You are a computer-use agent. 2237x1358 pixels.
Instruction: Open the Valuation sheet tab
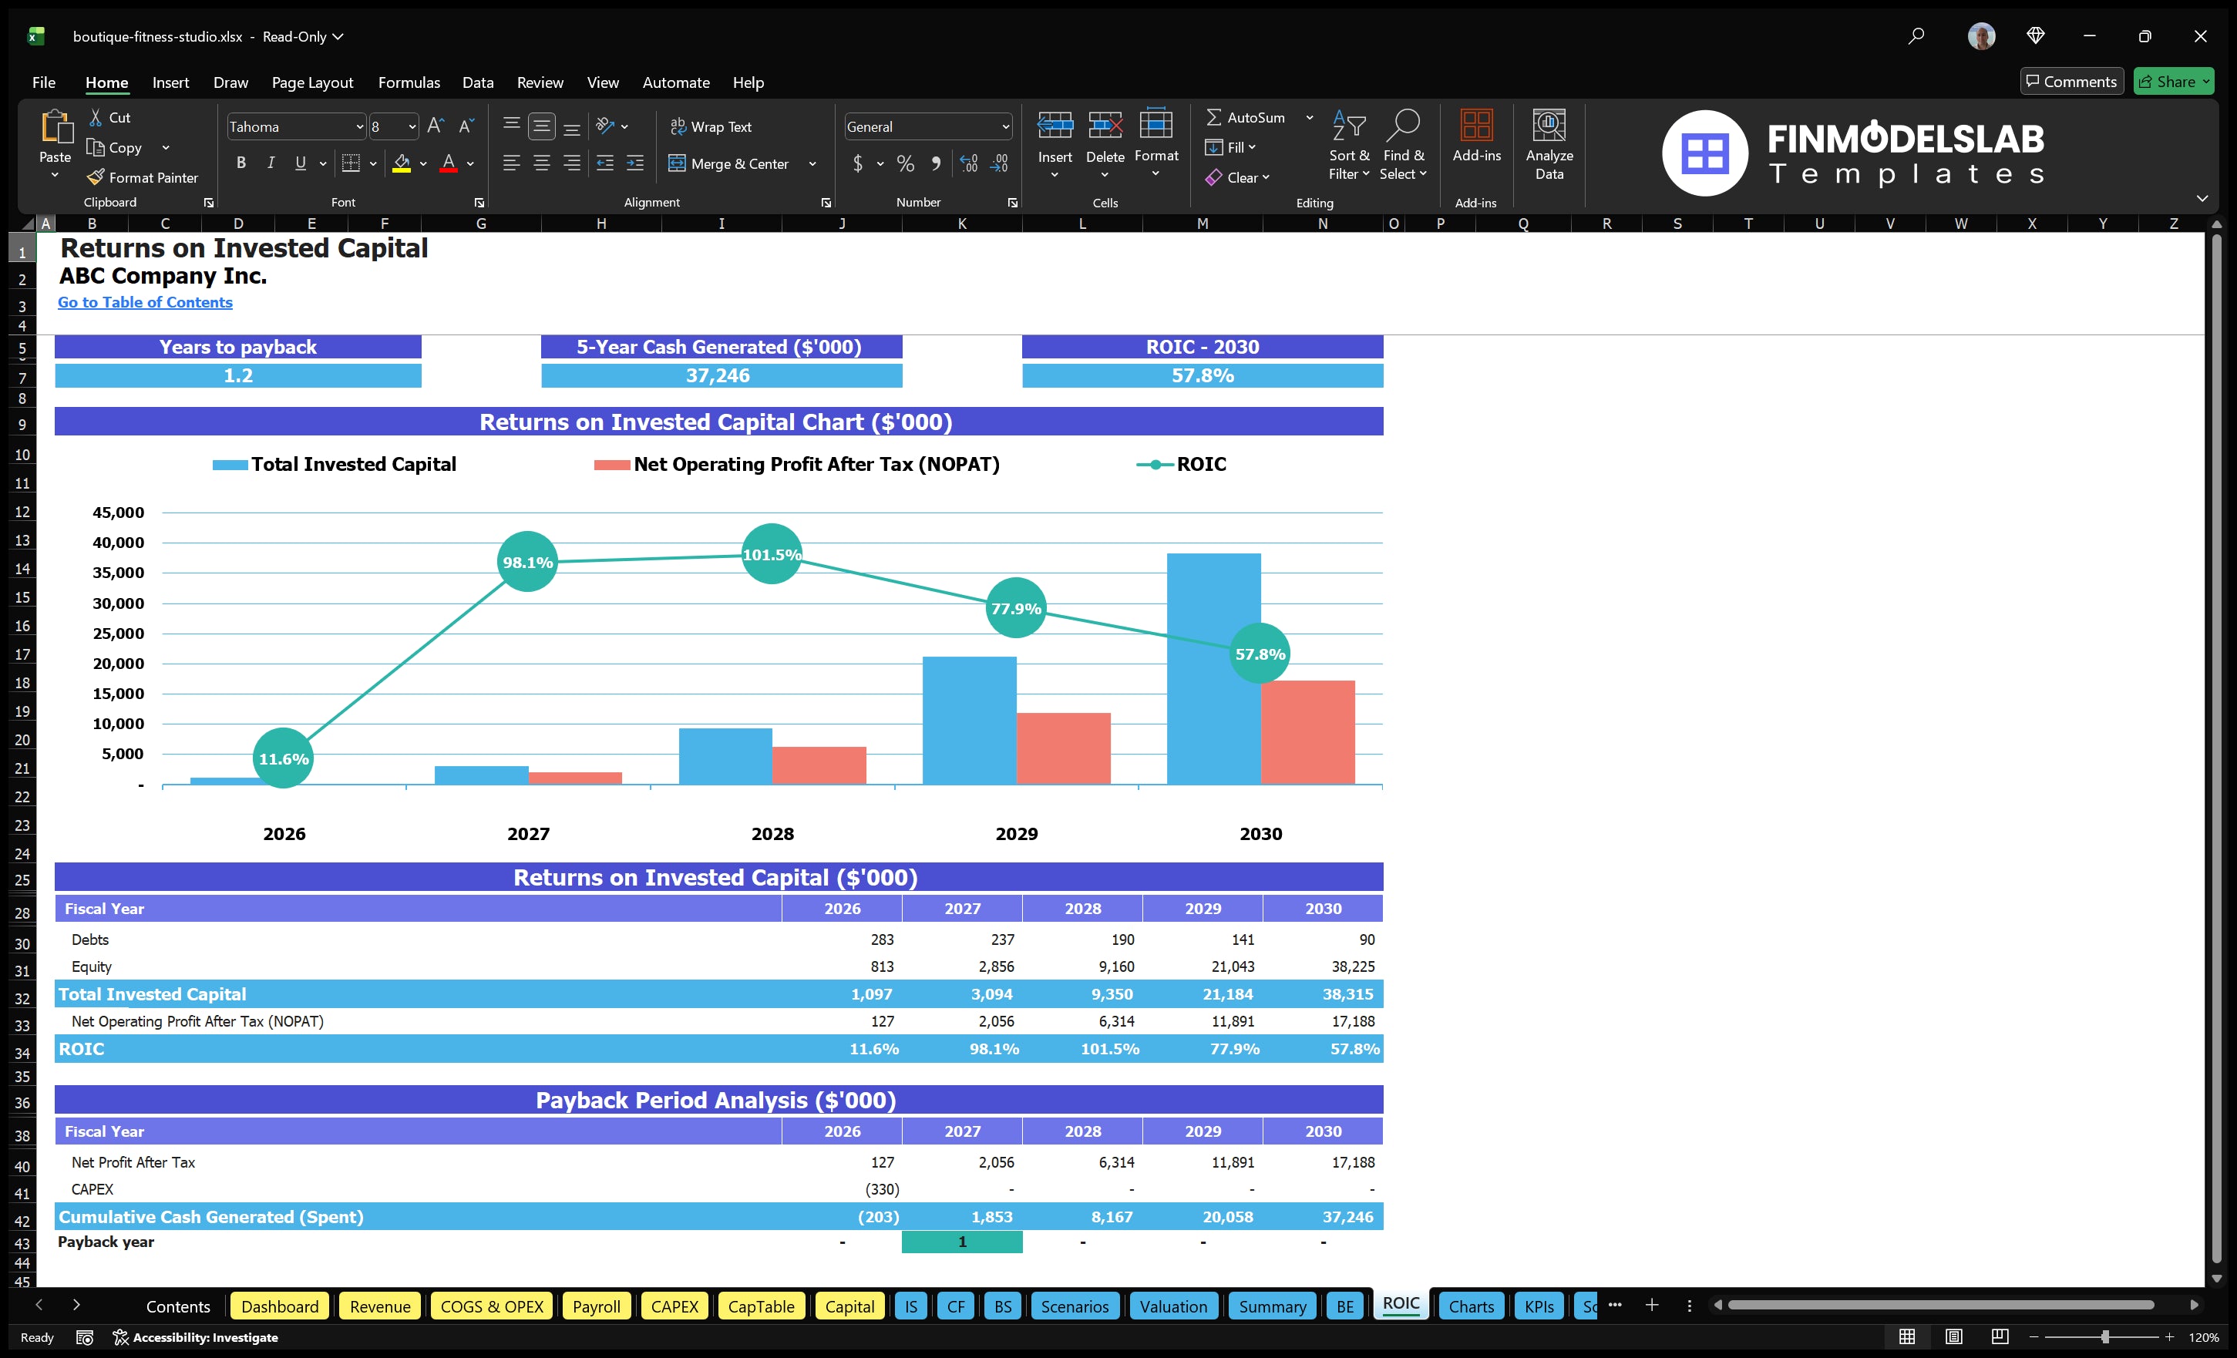1173,1306
